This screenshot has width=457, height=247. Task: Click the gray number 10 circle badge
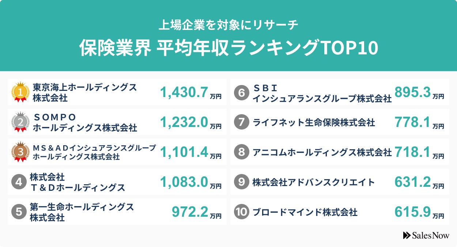coord(241,212)
